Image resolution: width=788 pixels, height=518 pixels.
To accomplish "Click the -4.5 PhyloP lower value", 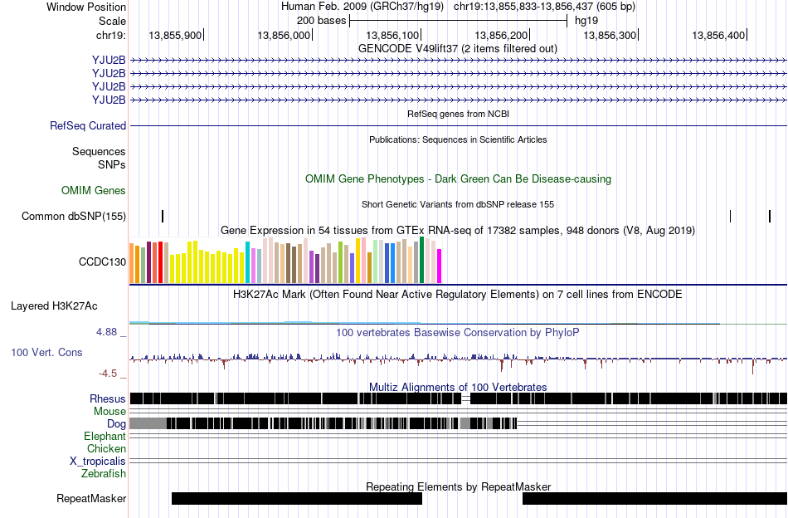I will [108, 374].
